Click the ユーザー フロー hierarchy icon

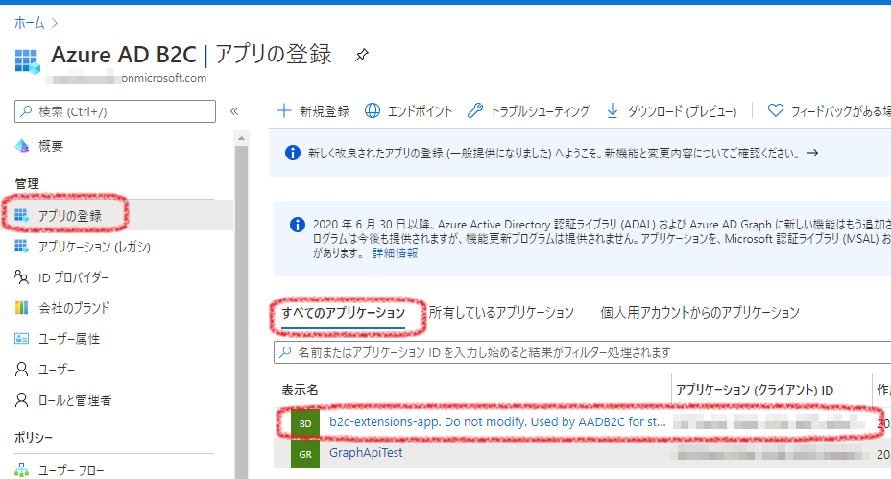(21, 470)
